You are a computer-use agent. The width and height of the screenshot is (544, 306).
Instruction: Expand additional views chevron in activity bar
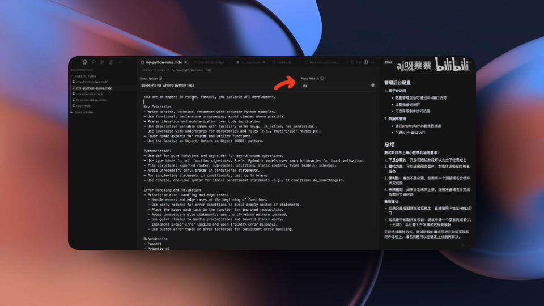click(x=119, y=62)
